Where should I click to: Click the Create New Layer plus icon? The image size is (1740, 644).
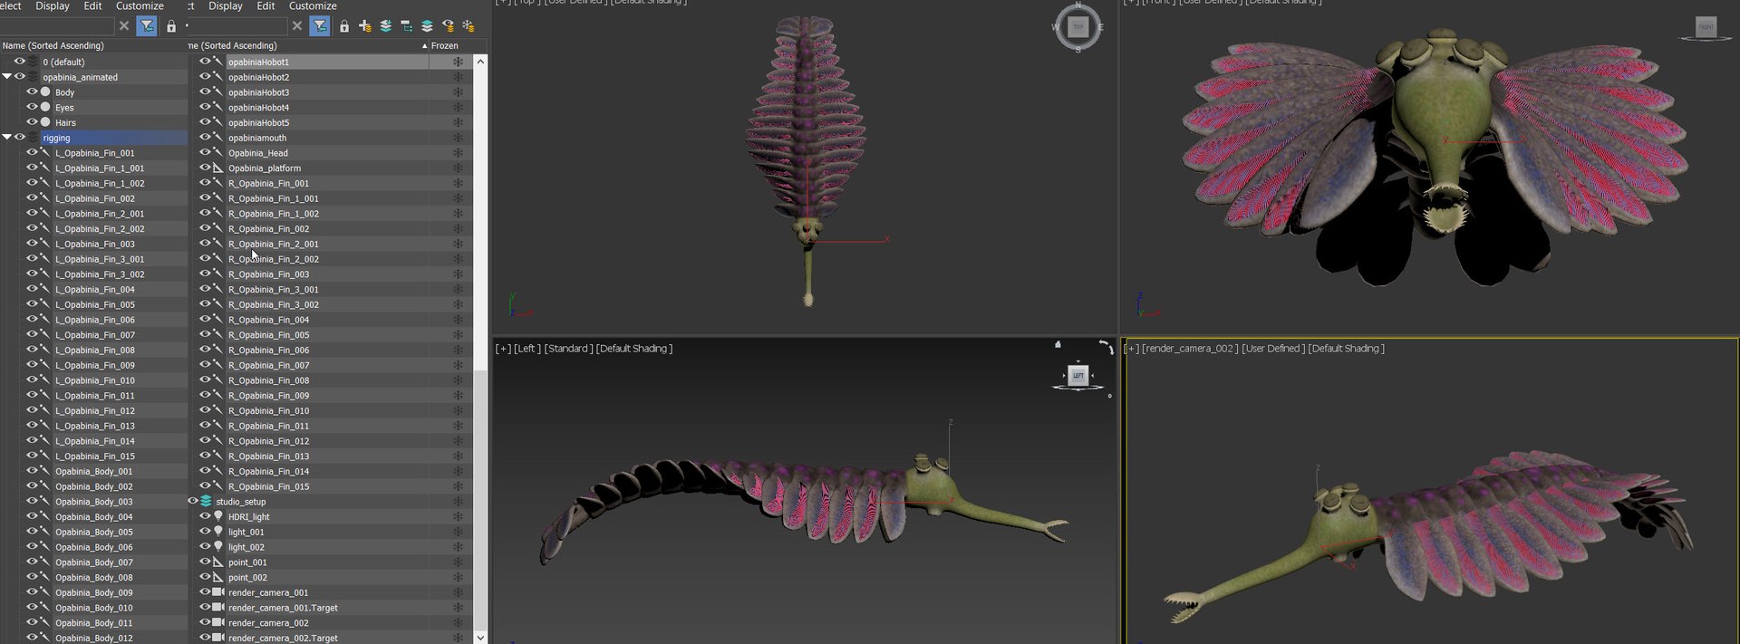365,26
